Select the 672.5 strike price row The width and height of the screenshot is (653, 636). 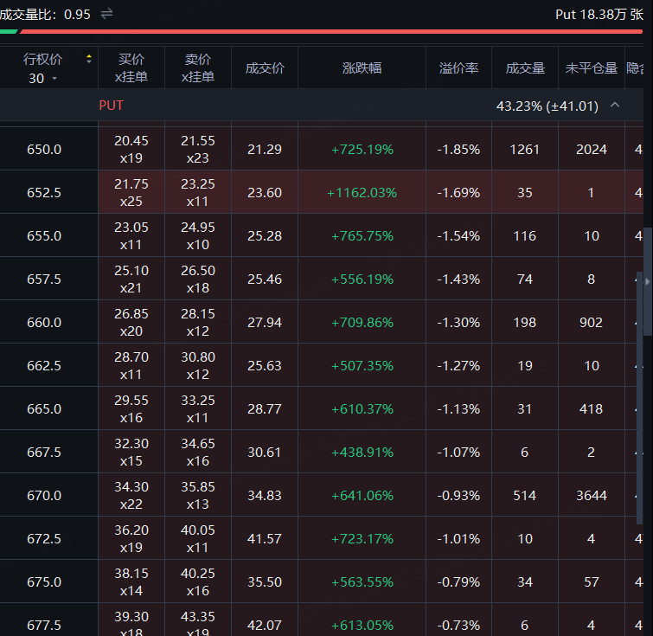[322, 538]
